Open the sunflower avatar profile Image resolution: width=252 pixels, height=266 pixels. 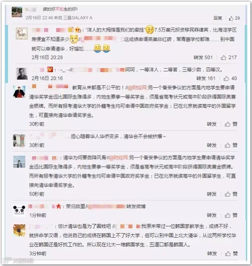(x=19, y=230)
